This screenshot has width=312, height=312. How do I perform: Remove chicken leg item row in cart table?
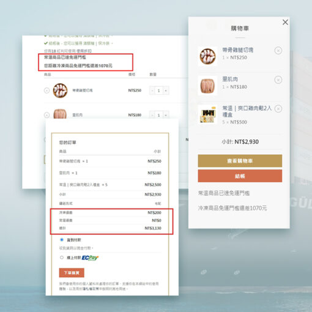click(x=46, y=91)
